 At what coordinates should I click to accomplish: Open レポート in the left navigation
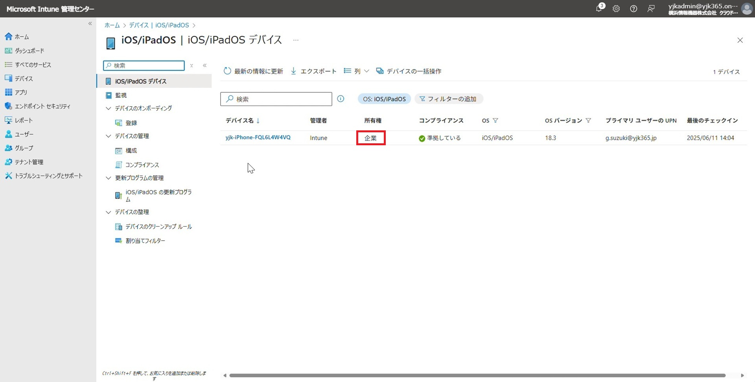click(19, 120)
